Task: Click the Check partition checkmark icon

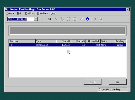Action: (81, 19)
